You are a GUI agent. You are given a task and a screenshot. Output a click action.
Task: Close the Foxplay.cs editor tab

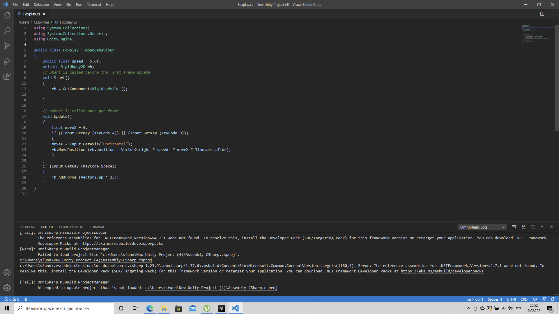44,14
